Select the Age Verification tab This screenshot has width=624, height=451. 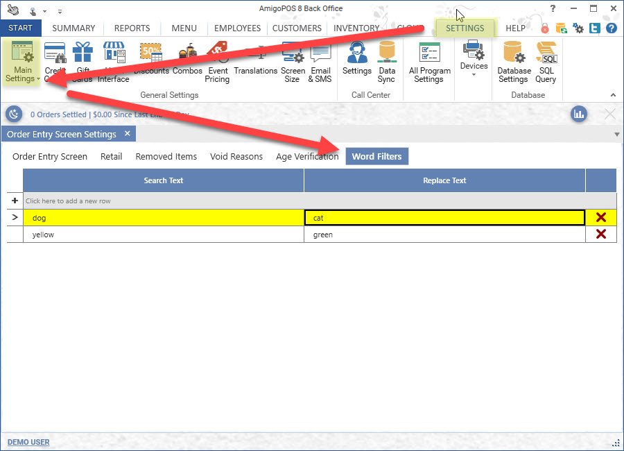click(x=307, y=157)
